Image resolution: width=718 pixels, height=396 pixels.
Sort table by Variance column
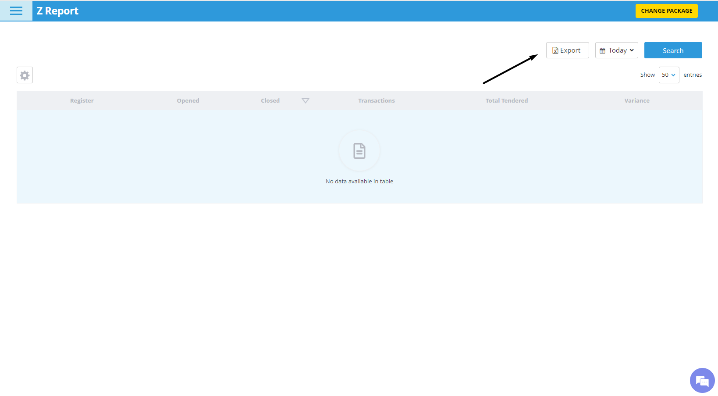click(x=637, y=100)
